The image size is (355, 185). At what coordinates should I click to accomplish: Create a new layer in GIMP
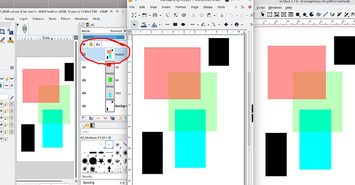coord(84,118)
